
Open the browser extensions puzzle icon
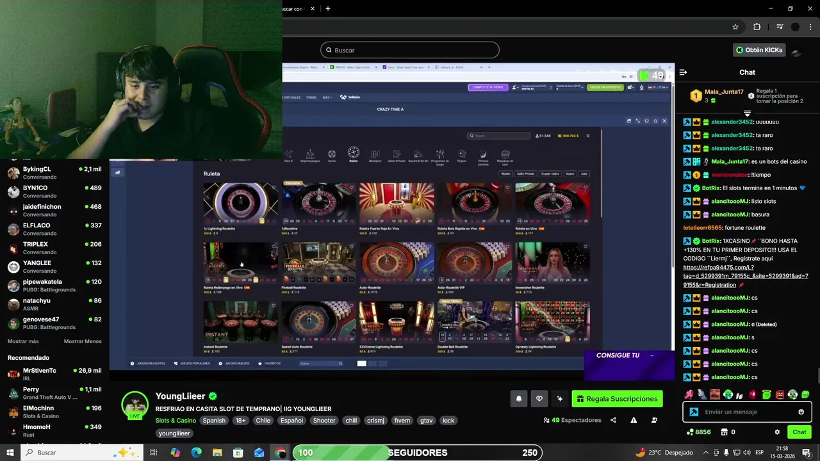[x=757, y=27]
